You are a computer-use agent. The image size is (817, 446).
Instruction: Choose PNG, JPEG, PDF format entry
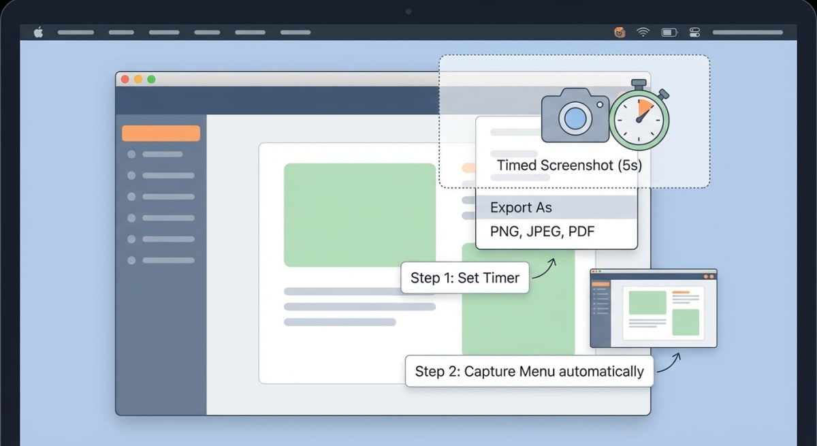tap(542, 232)
